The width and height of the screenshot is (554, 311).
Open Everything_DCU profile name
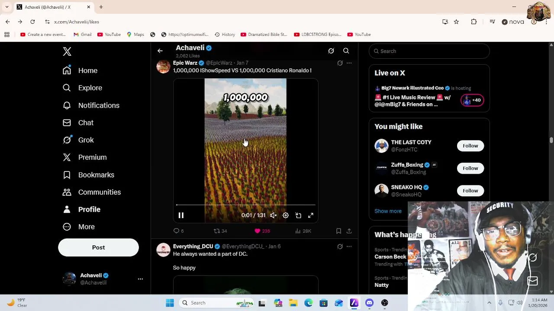(193, 246)
